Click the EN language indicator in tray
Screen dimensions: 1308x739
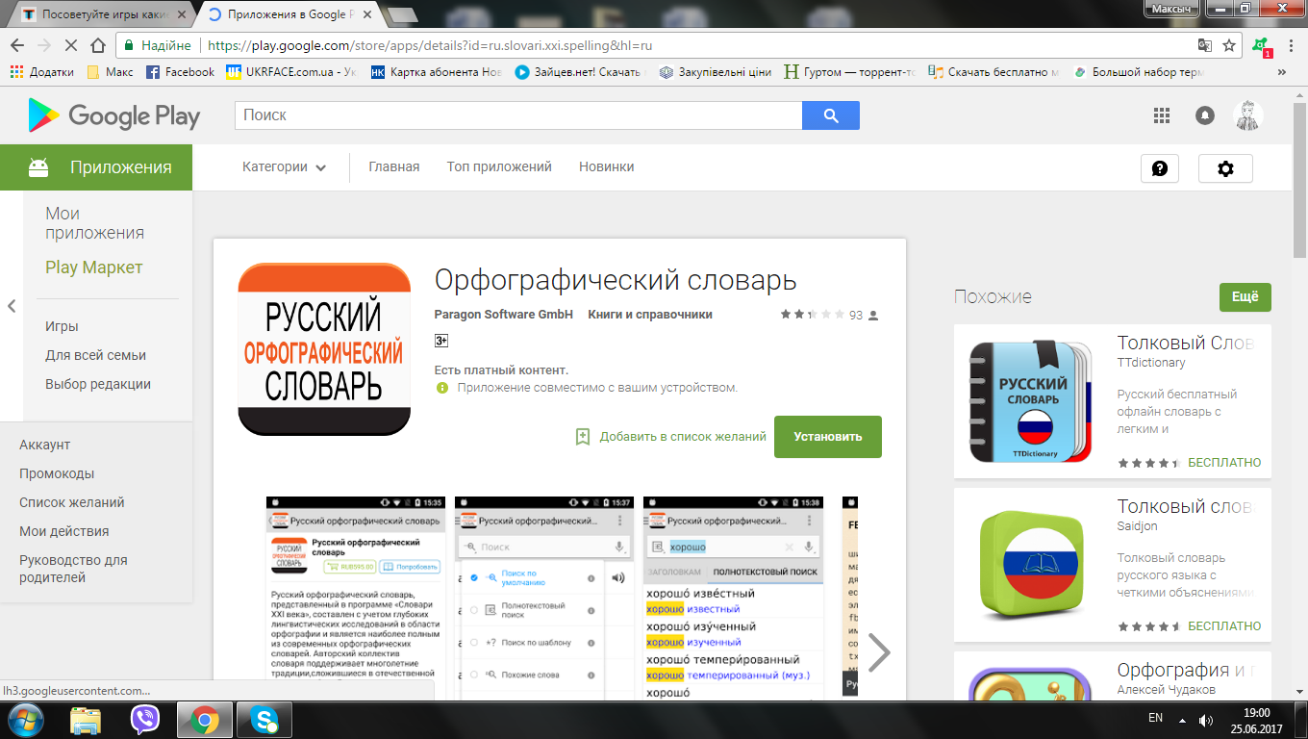coord(1156,719)
